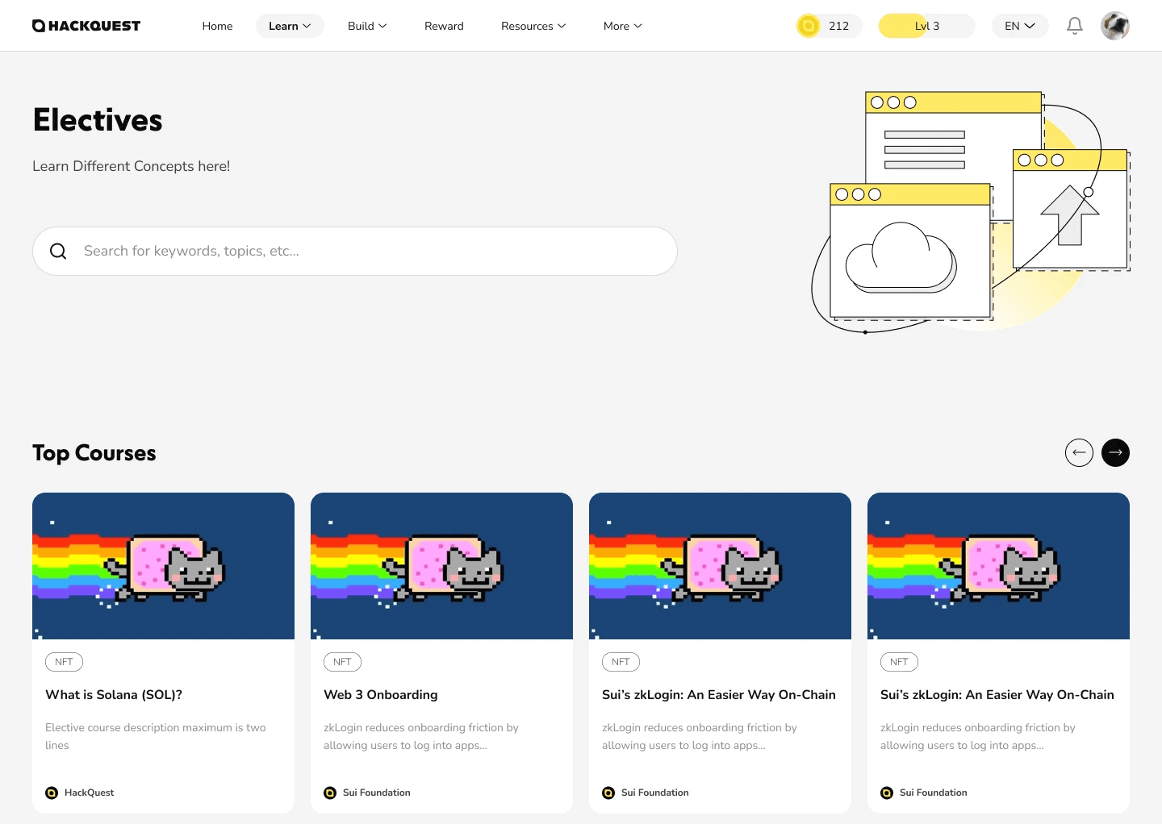
Task: Click the Lvl 3 progress bar
Action: (926, 26)
